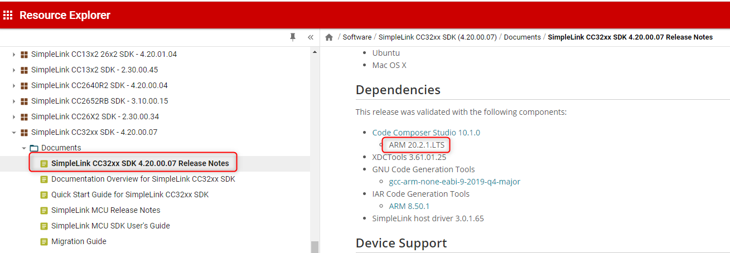Expand SimpleLink CC13x2 SDK 2.30.00.45 node

click(x=14, y=70)
